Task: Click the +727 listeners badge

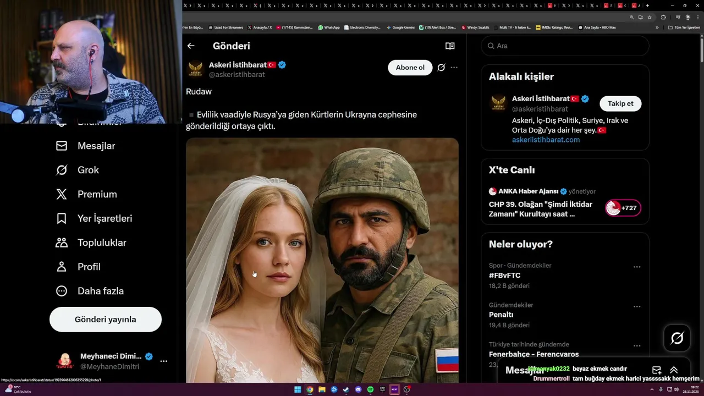Action: (x=623, y=208)
